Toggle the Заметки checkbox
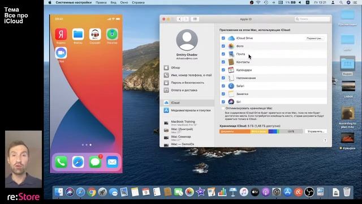The width and height of the screenshot is (362, 204). pos(223,94)
